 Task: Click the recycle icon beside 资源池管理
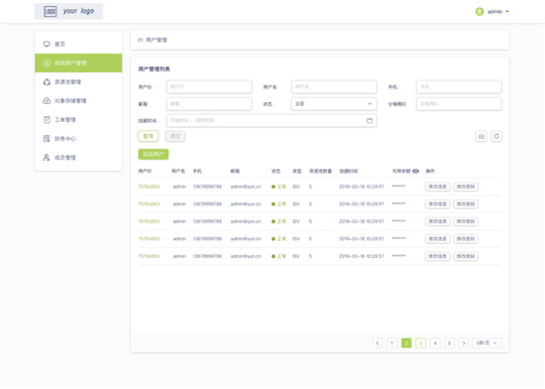click(x=47, y=81)
